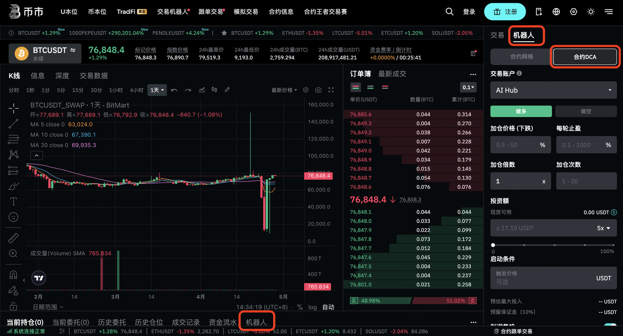Open order book 0.1 precision dropdown
623x336 pixels.
click(468, 87)
